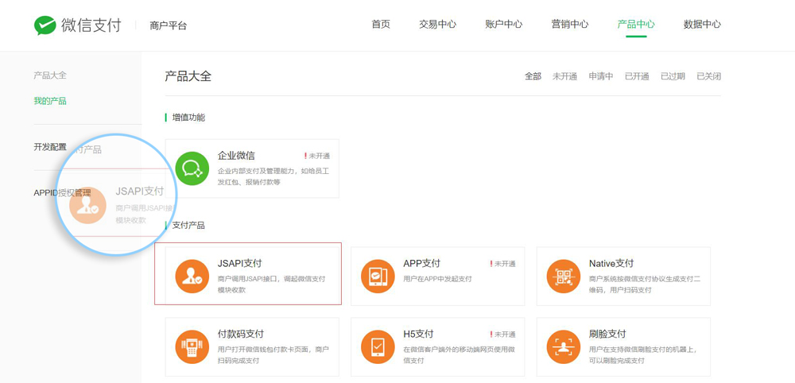Open the 交易中心 navigation tab
Image resolution: width=795 pixels, height=383 pixels.
[437, 25]
